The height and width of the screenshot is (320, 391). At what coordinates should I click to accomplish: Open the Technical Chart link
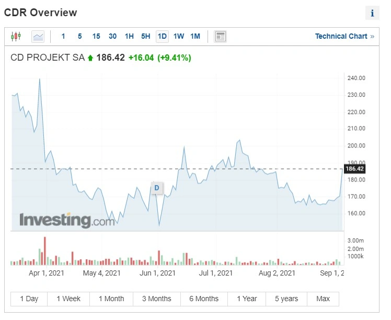pyautogui.click(x=344, y=37)
